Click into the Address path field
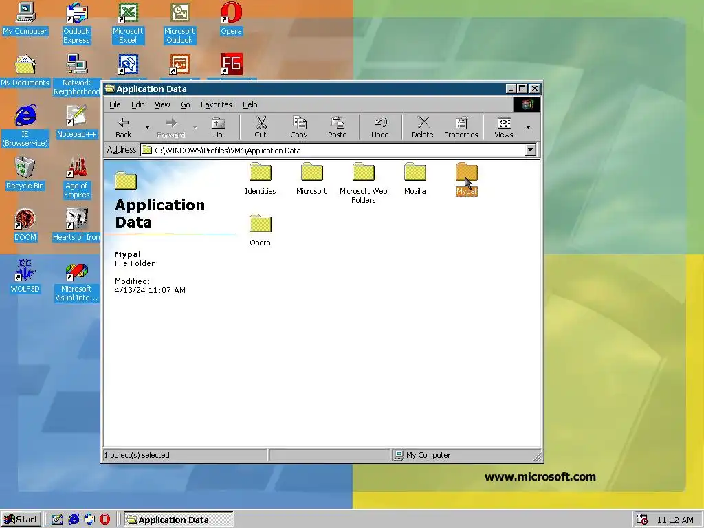Image resolution: width=704 pixels, height=528 pixels. coord(332,150)
